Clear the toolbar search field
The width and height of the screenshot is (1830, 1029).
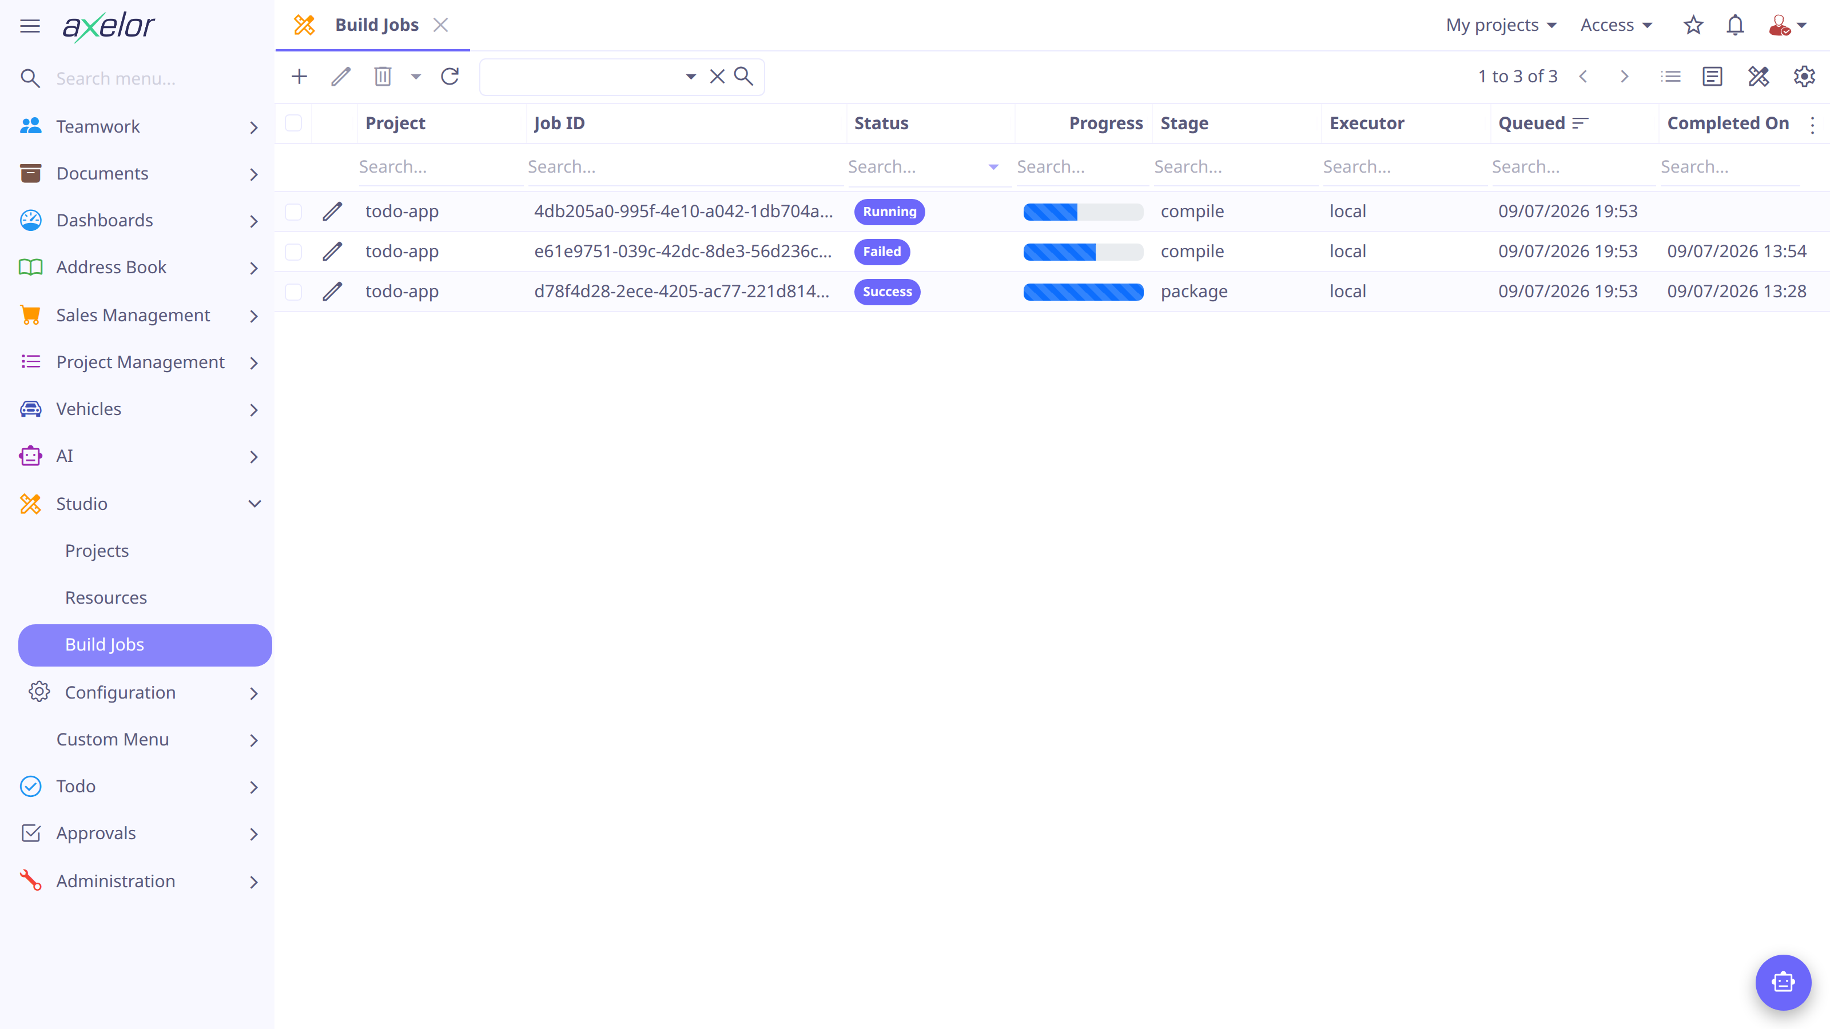718,77
